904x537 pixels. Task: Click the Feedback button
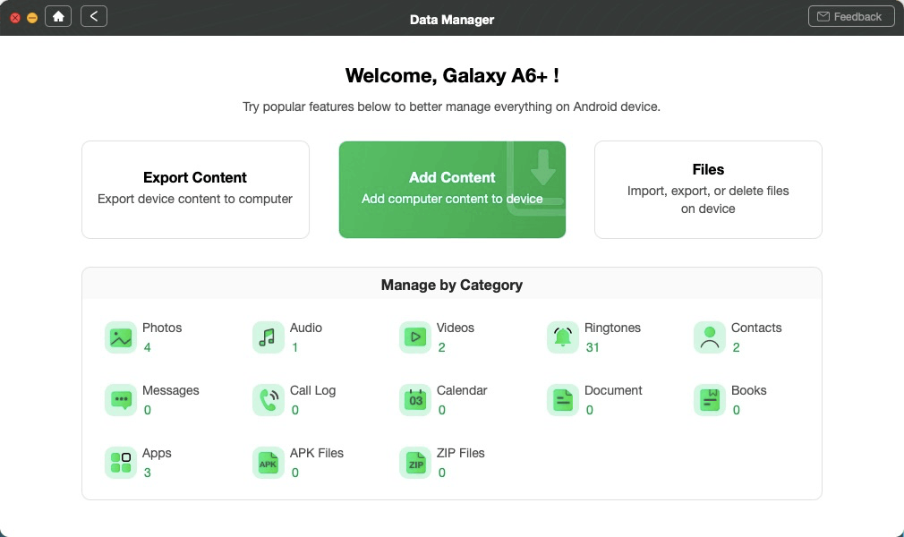click(850, 16)
